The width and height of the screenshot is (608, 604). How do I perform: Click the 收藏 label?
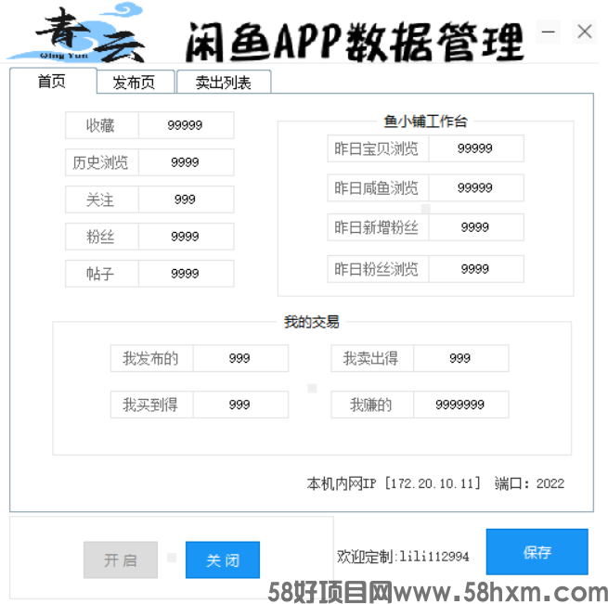(x=101, y=125)
